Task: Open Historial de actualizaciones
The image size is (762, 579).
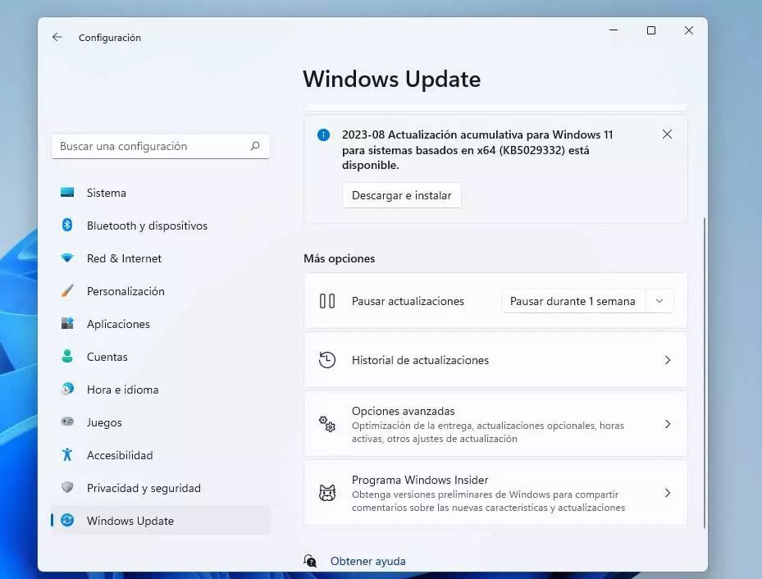Action: (495, 360)
